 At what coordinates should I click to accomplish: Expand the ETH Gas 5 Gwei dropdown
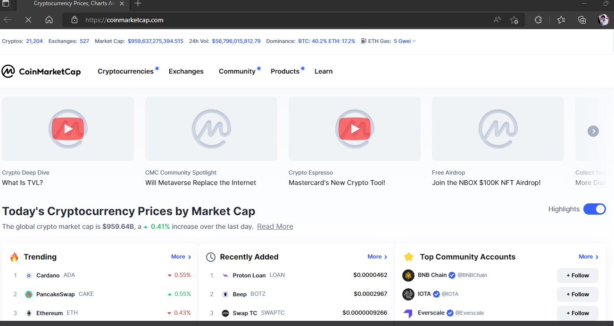point(405,41)
